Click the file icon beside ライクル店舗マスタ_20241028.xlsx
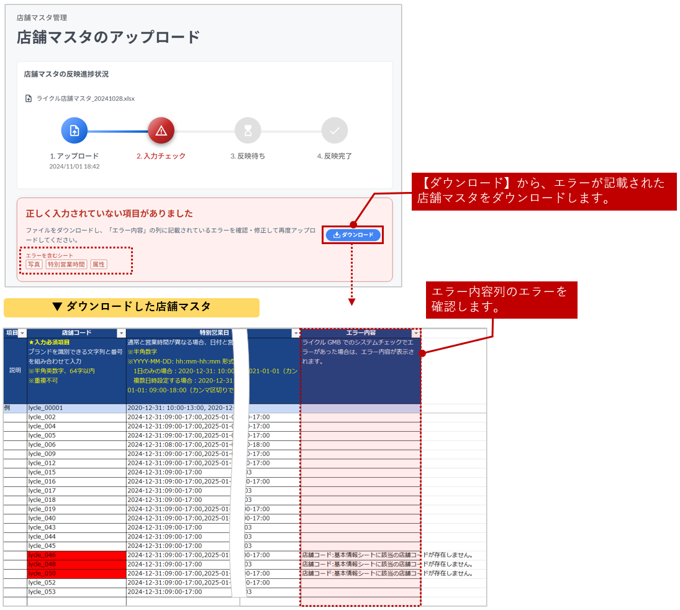 point(29,98)
